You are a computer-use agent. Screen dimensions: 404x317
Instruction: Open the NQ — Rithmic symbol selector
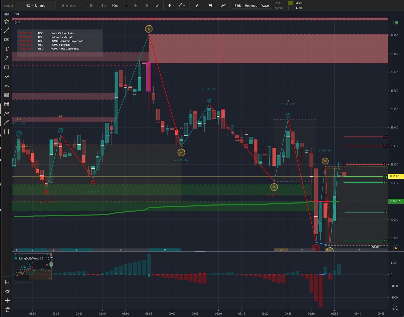[35, 6]
